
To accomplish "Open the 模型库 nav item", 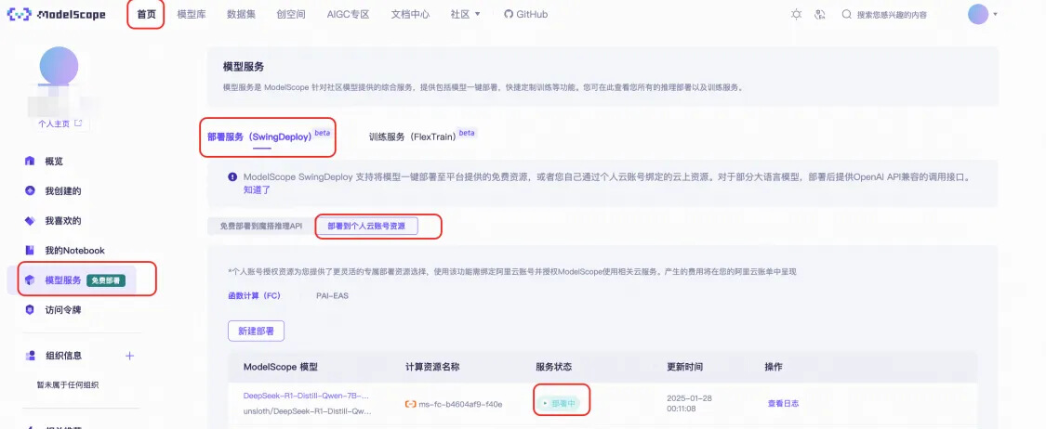I will (x=192, y=14).
